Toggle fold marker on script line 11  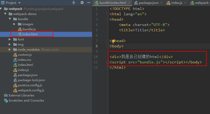tap(108, 62)
